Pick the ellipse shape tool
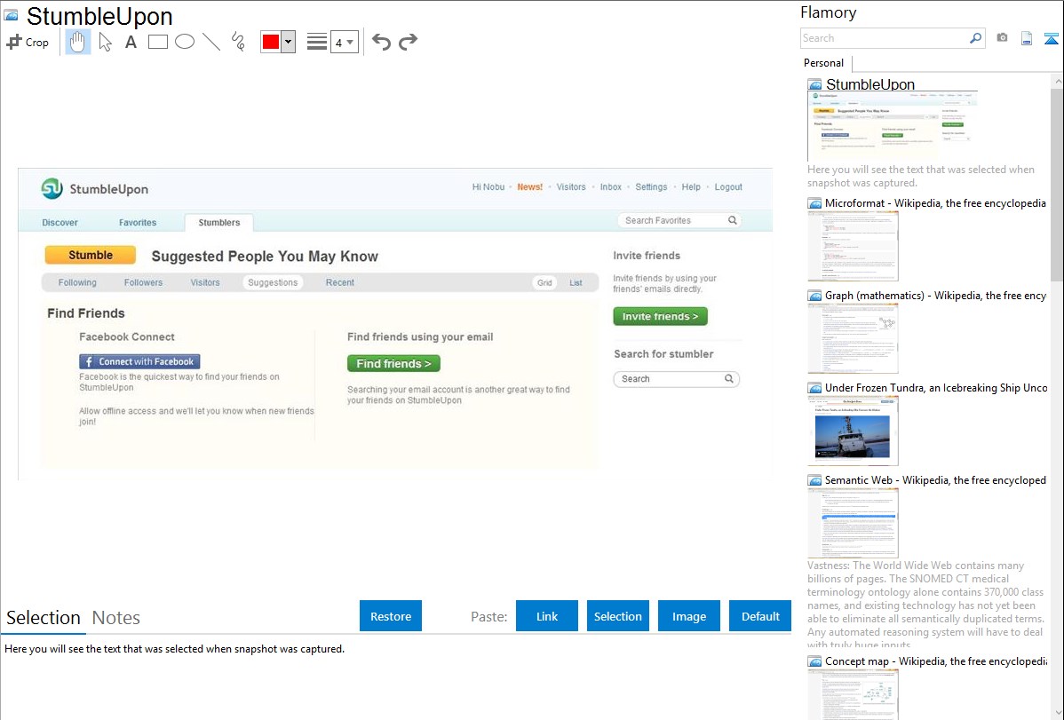The height and width of the screenshot is (720, 1064). point(185,42)
